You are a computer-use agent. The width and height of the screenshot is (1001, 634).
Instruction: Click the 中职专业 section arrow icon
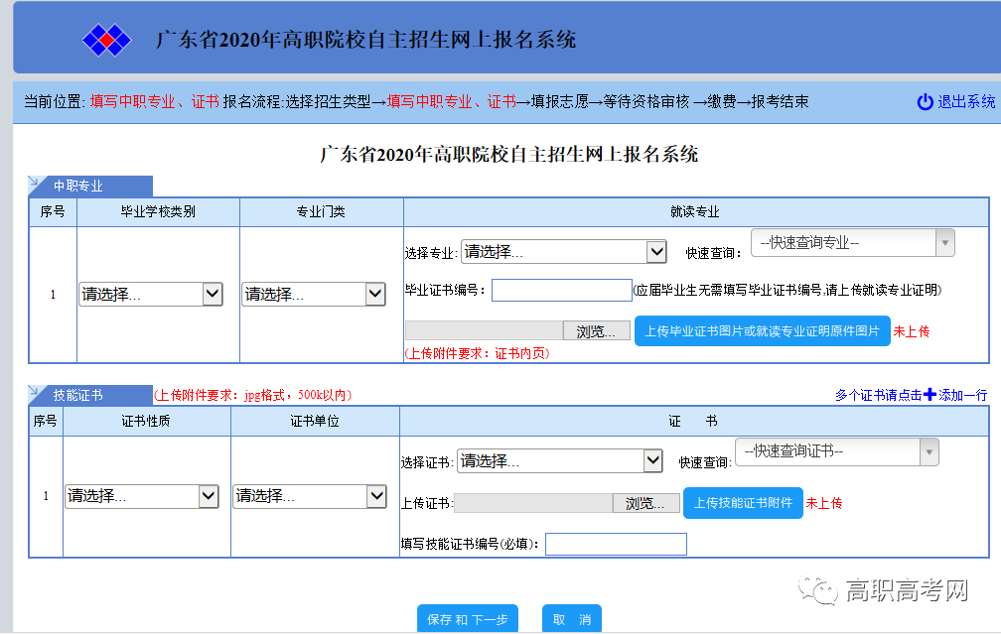(35, 185)
